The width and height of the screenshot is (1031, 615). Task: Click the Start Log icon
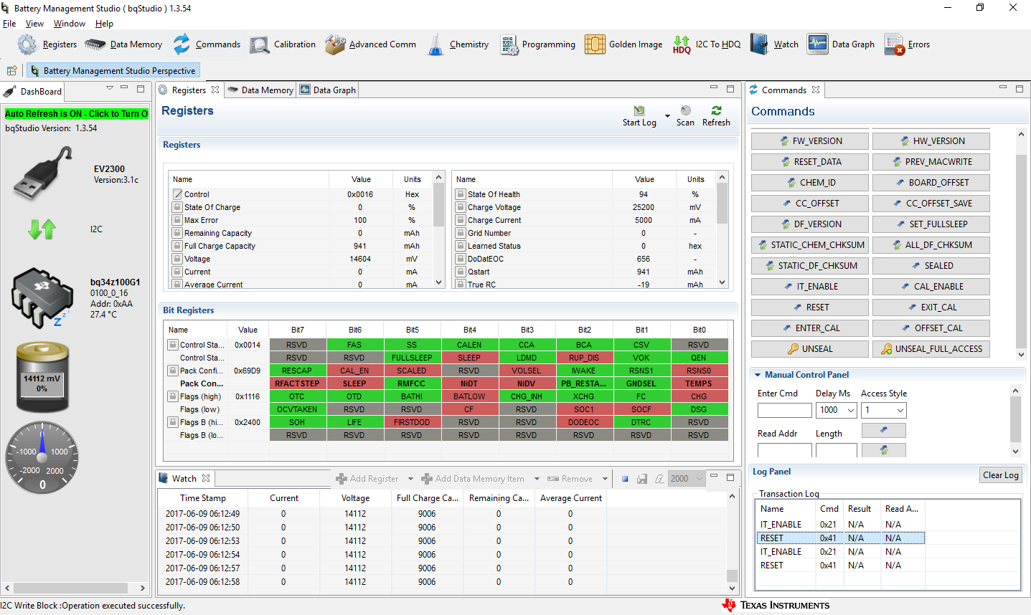639,110
